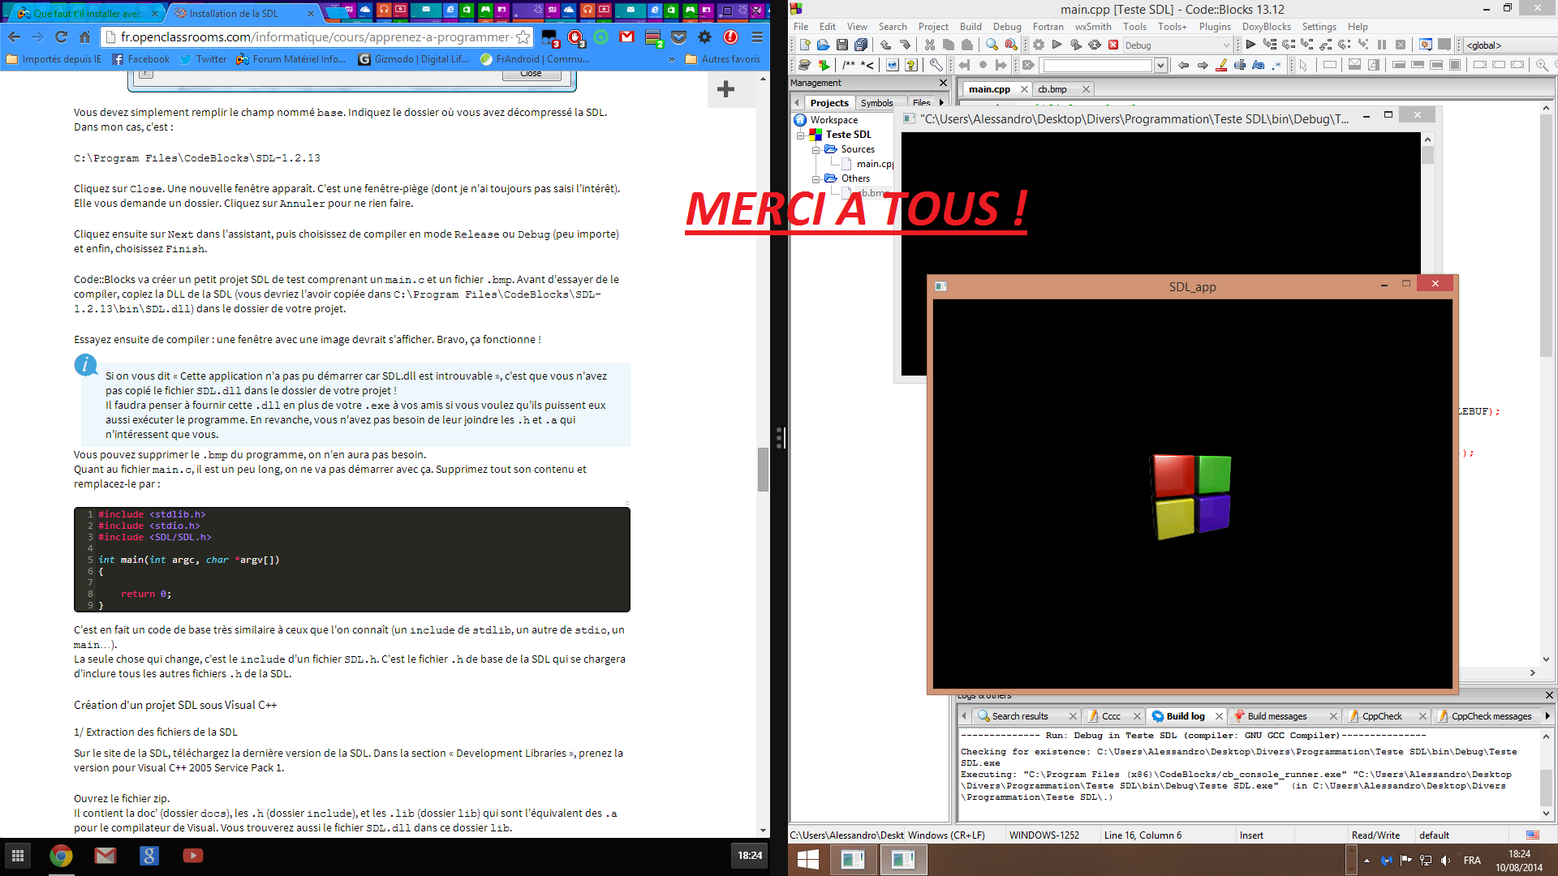Toggle the match case Aa icon
1558x876 pixels.
tap(1258, 65)
